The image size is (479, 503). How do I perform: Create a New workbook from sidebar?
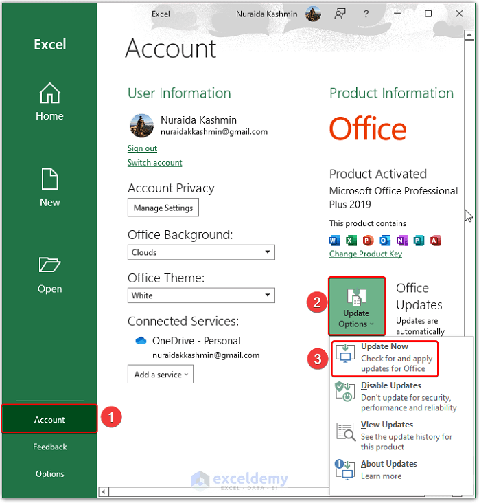click(49, 188)
